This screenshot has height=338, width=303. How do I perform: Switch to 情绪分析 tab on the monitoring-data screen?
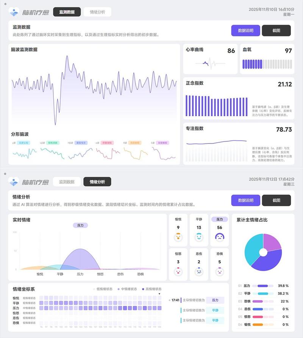[97, 12]
